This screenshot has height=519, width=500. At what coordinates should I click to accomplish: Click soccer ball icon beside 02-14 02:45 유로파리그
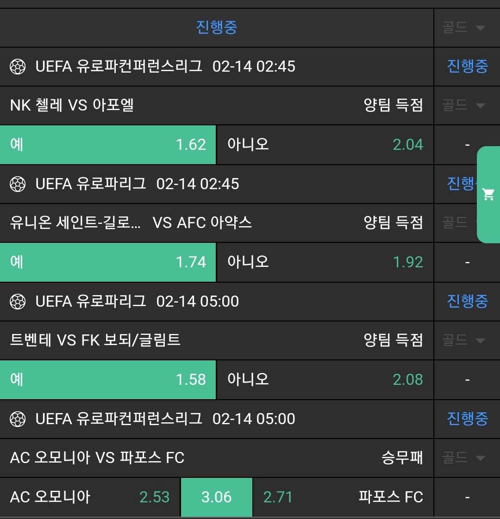18,184
